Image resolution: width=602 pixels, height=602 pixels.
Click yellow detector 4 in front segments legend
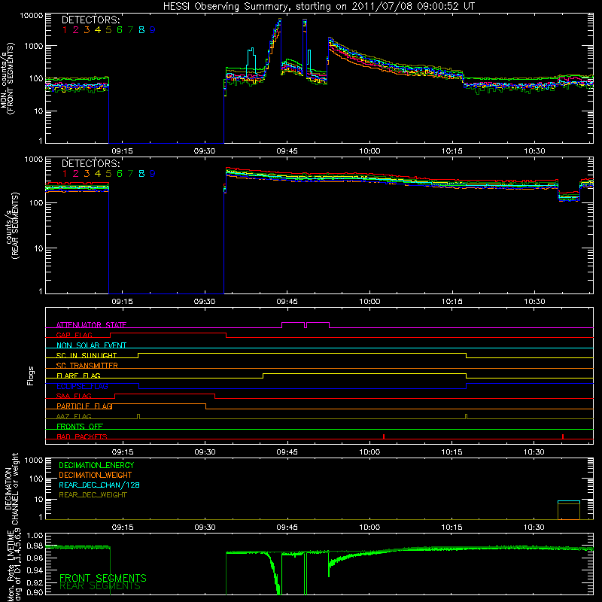coord(98,30)
